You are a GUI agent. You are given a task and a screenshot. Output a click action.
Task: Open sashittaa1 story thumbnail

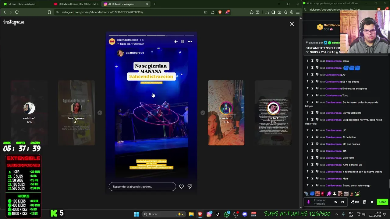(29, 113)
